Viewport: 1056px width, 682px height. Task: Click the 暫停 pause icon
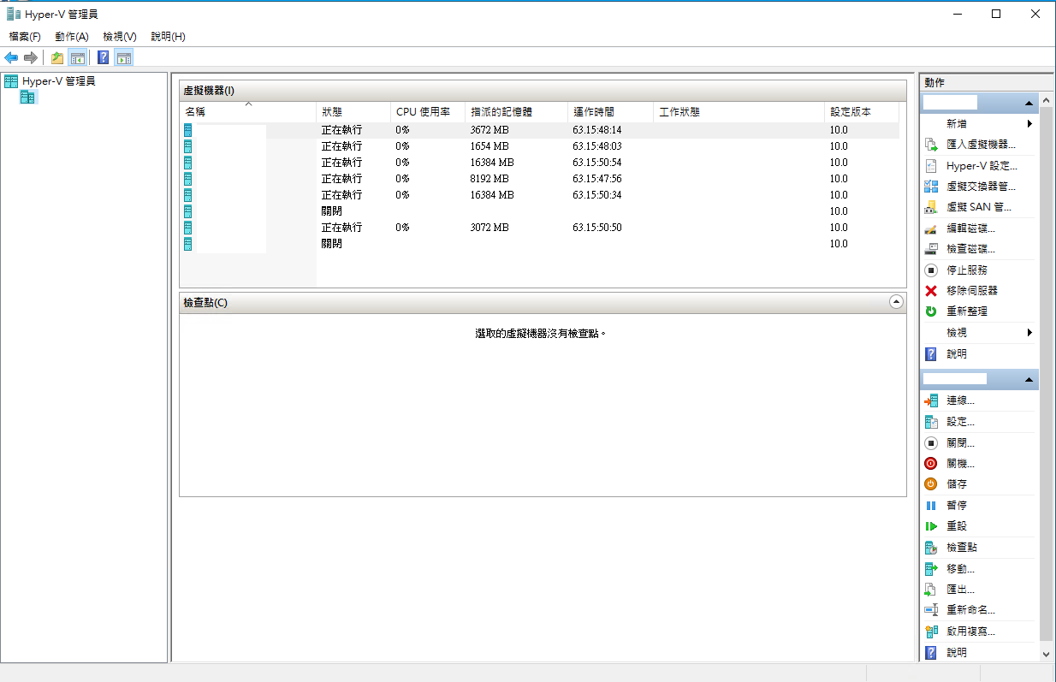(x=931, y=505)
